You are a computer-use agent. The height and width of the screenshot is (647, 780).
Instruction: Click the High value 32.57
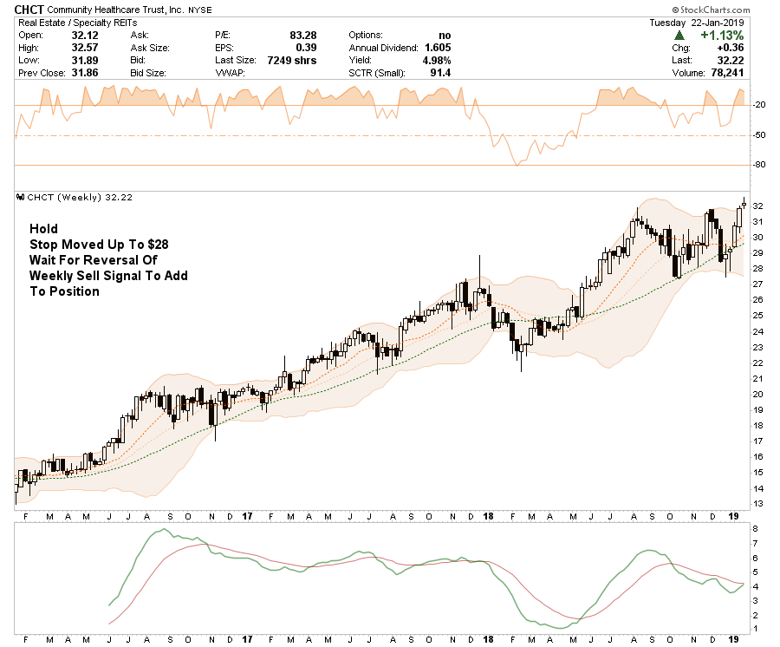tap(85, 48)
